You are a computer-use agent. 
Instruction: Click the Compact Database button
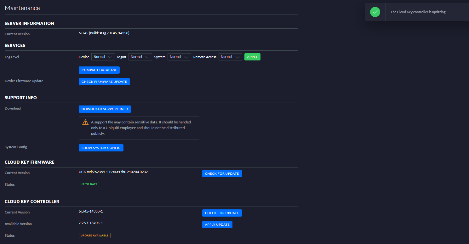coord(99,70)
